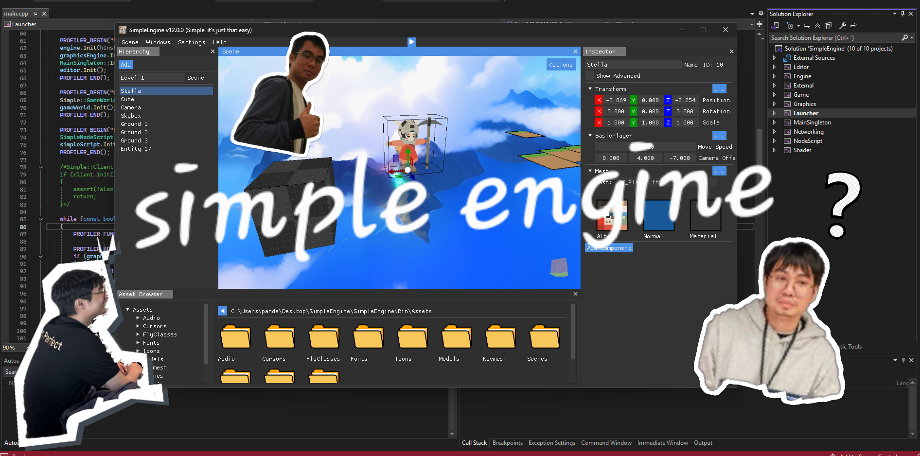
Task: Click Collapse All in Solution Explorer toolbar
Action: coord(817,26)
